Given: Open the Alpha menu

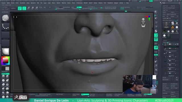Looking at the screenshot, I should [x=8, y=3].
